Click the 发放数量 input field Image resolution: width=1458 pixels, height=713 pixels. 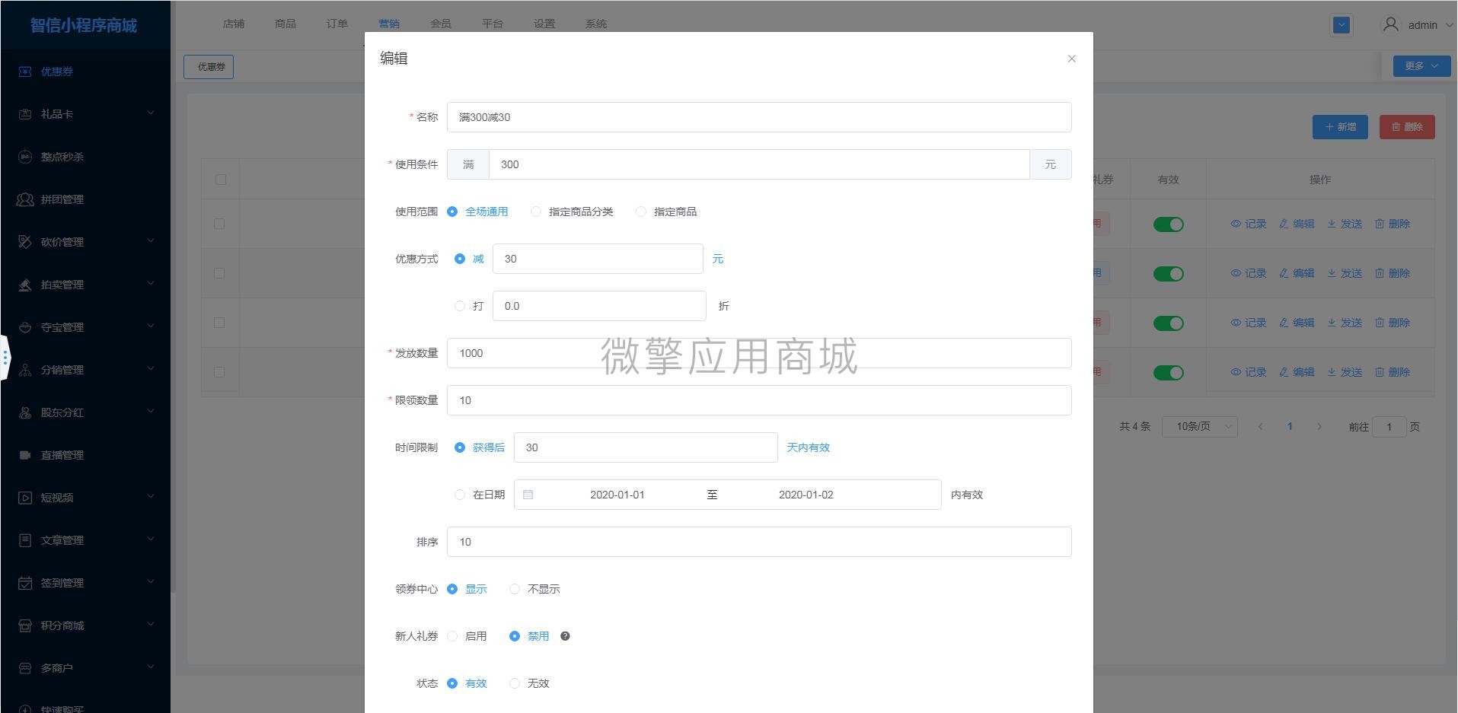pyautogui.click(x=759, y=353)
